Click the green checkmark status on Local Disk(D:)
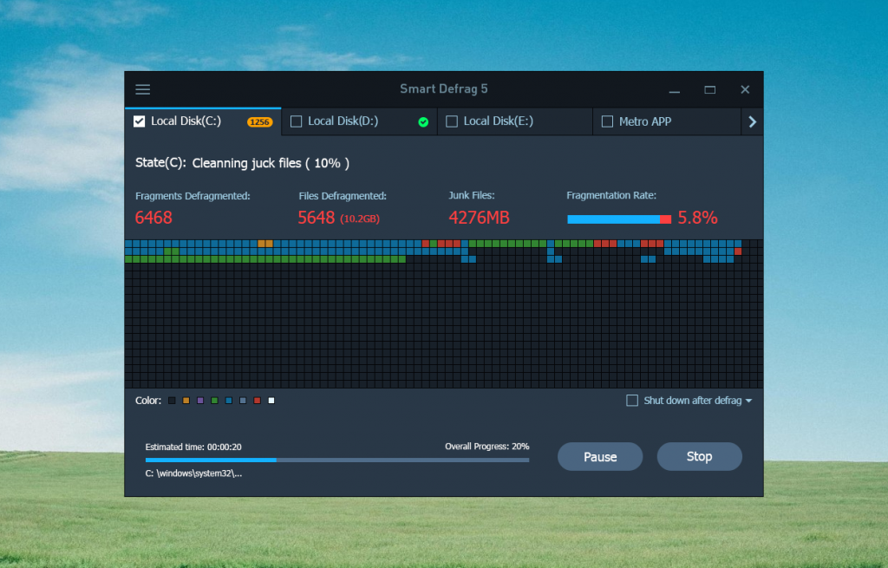Screen dimensions: 888x568 click(x=423, y=121)
